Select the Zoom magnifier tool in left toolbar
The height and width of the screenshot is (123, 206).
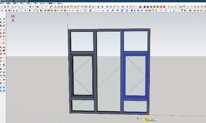click(x=1, y=72)
